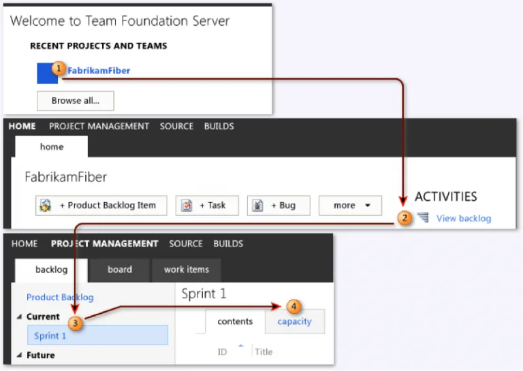This screenshot has height=371, width=523.
Task: Click the ACTIVITIES heading
Action: pyautogui.click(x=446, y=197)
